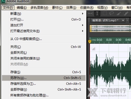Open the 窗口(W) menu
The width and height of the screenshot is (131, 99).
(x=117, y=8)
